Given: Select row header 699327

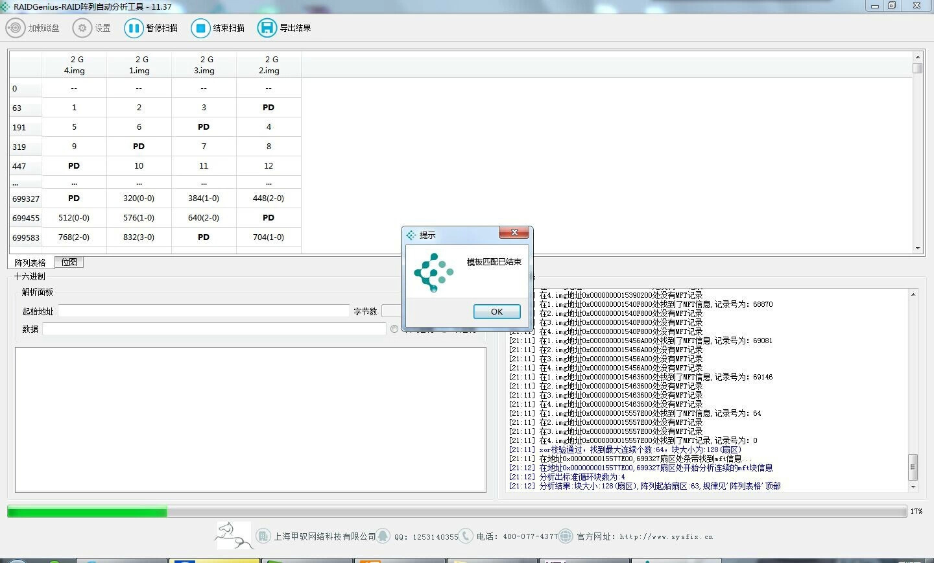Looking at the screenshot, I should click(26, 198).
